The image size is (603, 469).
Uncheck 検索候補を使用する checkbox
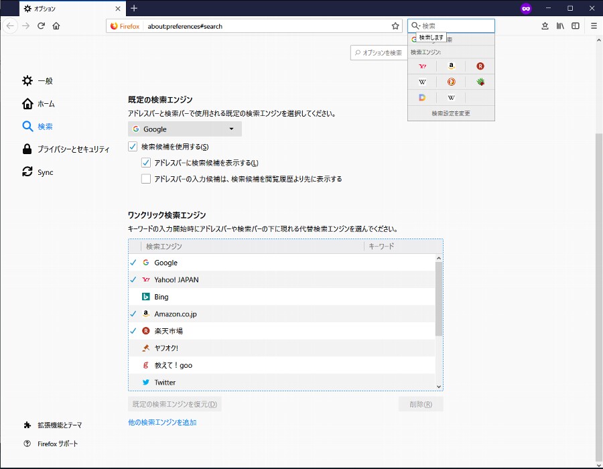coord(133,147)
